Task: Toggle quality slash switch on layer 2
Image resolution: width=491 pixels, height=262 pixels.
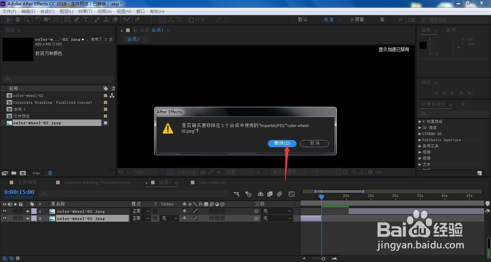Action: [195, 218]
